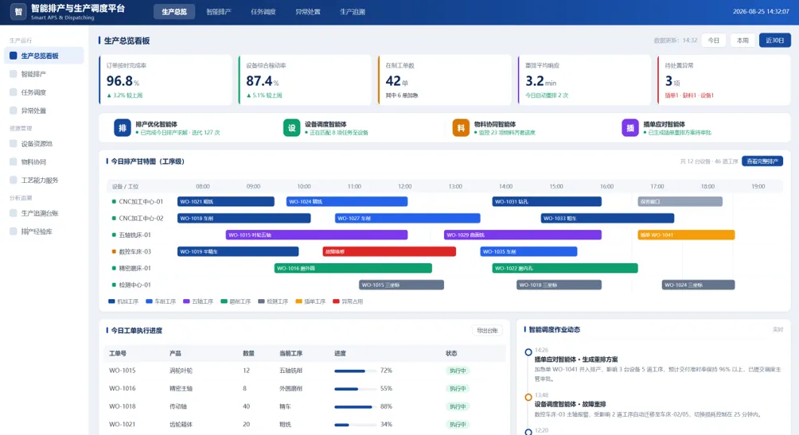The height and width of the screenshot is (435, 799).
Task: Select Gantt bar WO-1015 叶轮五轴
Action: point(317,235)
